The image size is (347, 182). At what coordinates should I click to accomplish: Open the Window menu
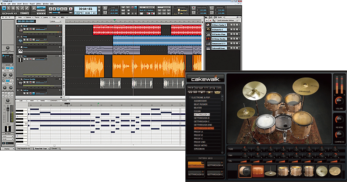coord(46,4)
